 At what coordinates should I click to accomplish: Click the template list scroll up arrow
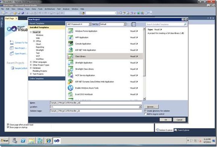pos(144,29)
